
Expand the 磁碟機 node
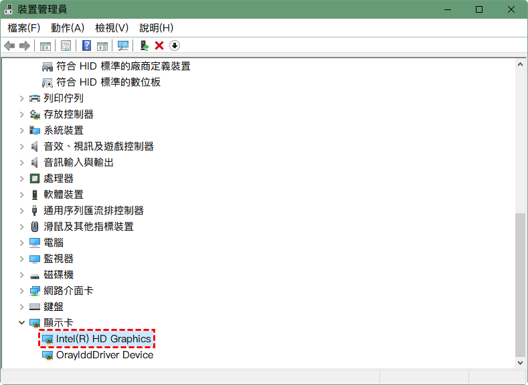(22, 275)
